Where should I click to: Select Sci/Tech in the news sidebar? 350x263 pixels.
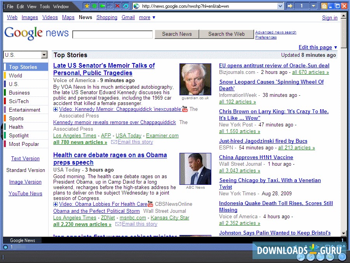pos(26,101)
